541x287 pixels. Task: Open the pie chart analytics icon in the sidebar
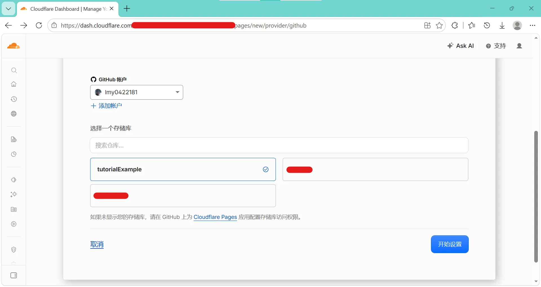click(x=14, y=154)
